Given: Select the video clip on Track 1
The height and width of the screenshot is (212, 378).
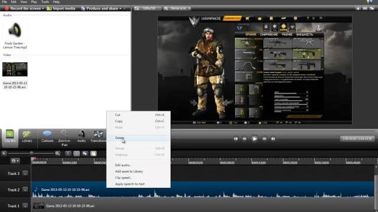Looking at the screenshot, I should [203, 206].
